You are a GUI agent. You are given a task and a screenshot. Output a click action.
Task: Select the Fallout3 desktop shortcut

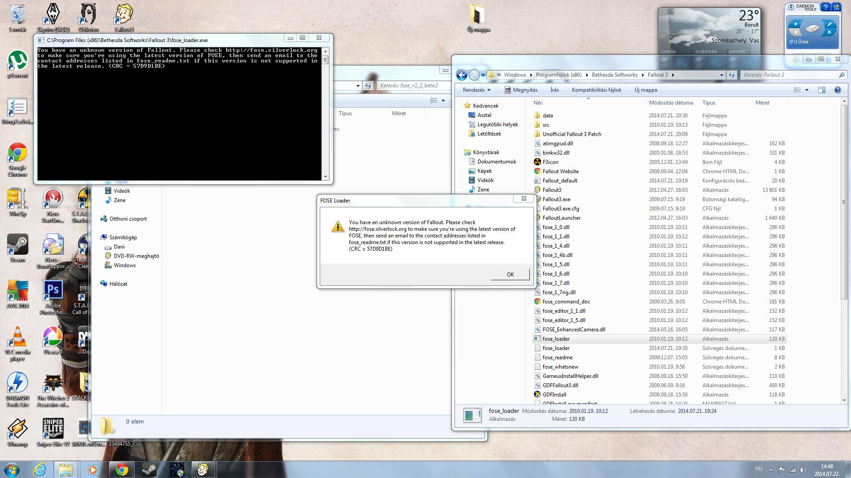click(124, 18)
